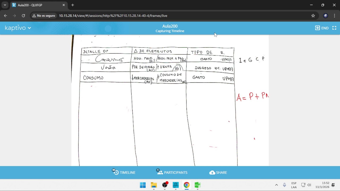Viewport: 340px width, 191px height.
Task: Reload the current page
Action: 23,16
